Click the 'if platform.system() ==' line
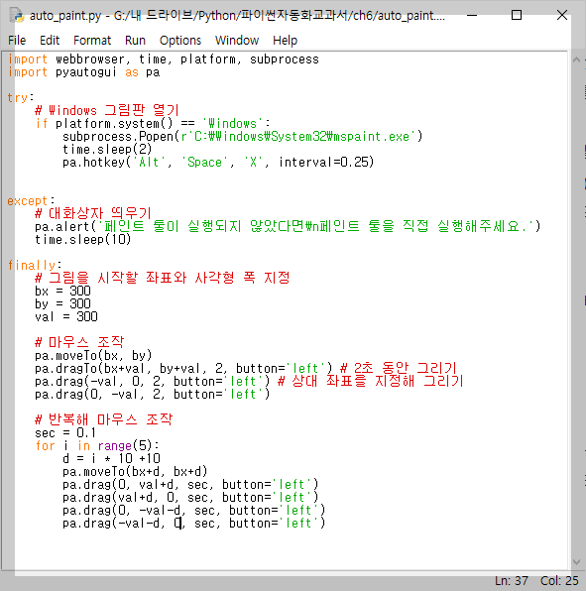The height and width of the screenshot is (591, 586). tap(153, 124)
